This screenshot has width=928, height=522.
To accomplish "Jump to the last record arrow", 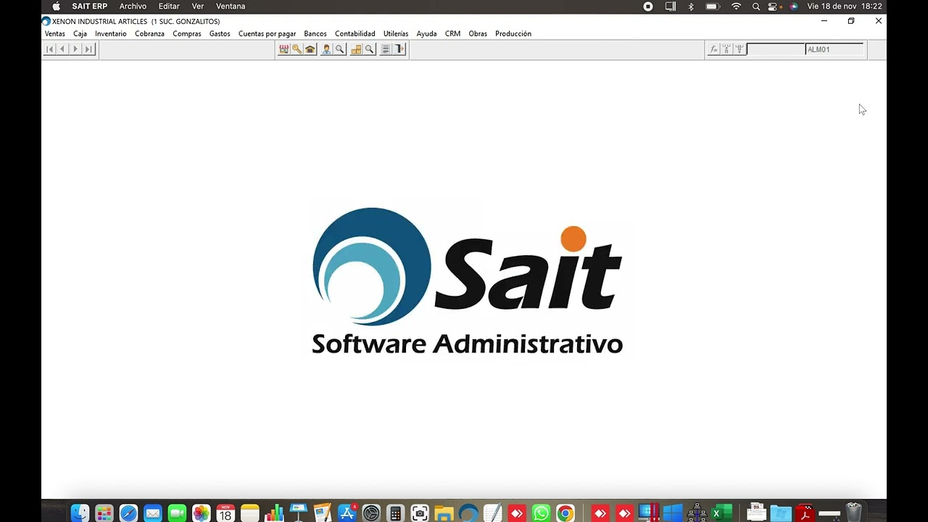I will (x=88, y=49).
